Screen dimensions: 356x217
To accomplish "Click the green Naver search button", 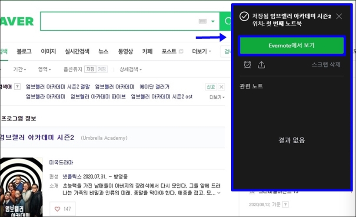I will coord(226,21).
